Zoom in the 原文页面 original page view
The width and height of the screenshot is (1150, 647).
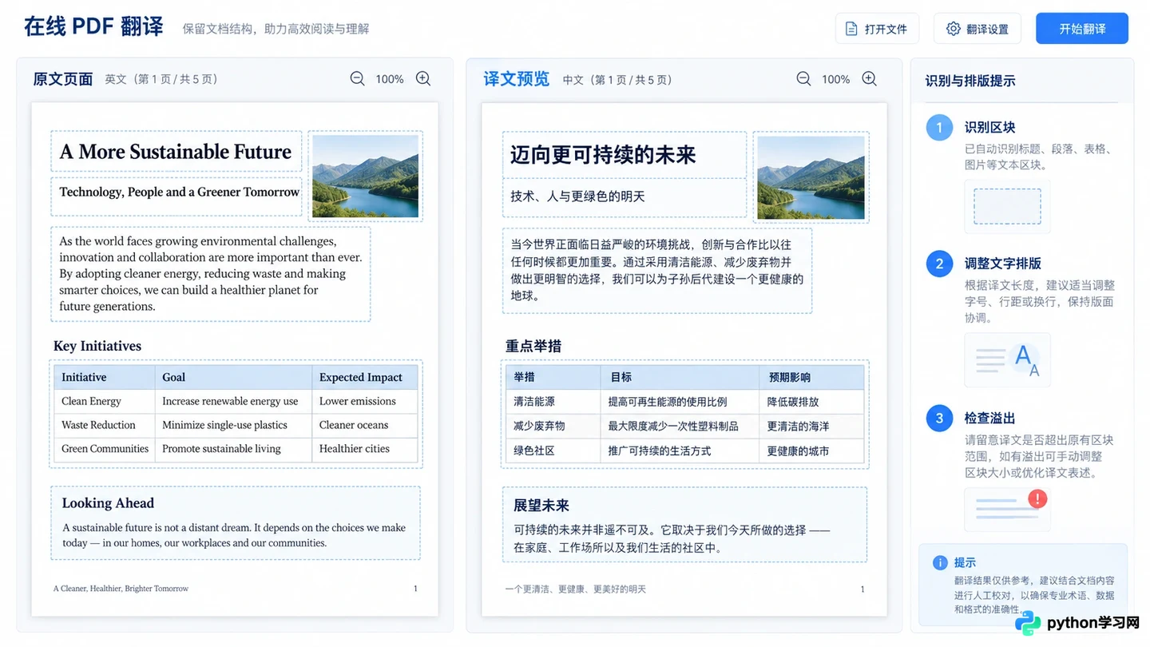click(423, 78)
